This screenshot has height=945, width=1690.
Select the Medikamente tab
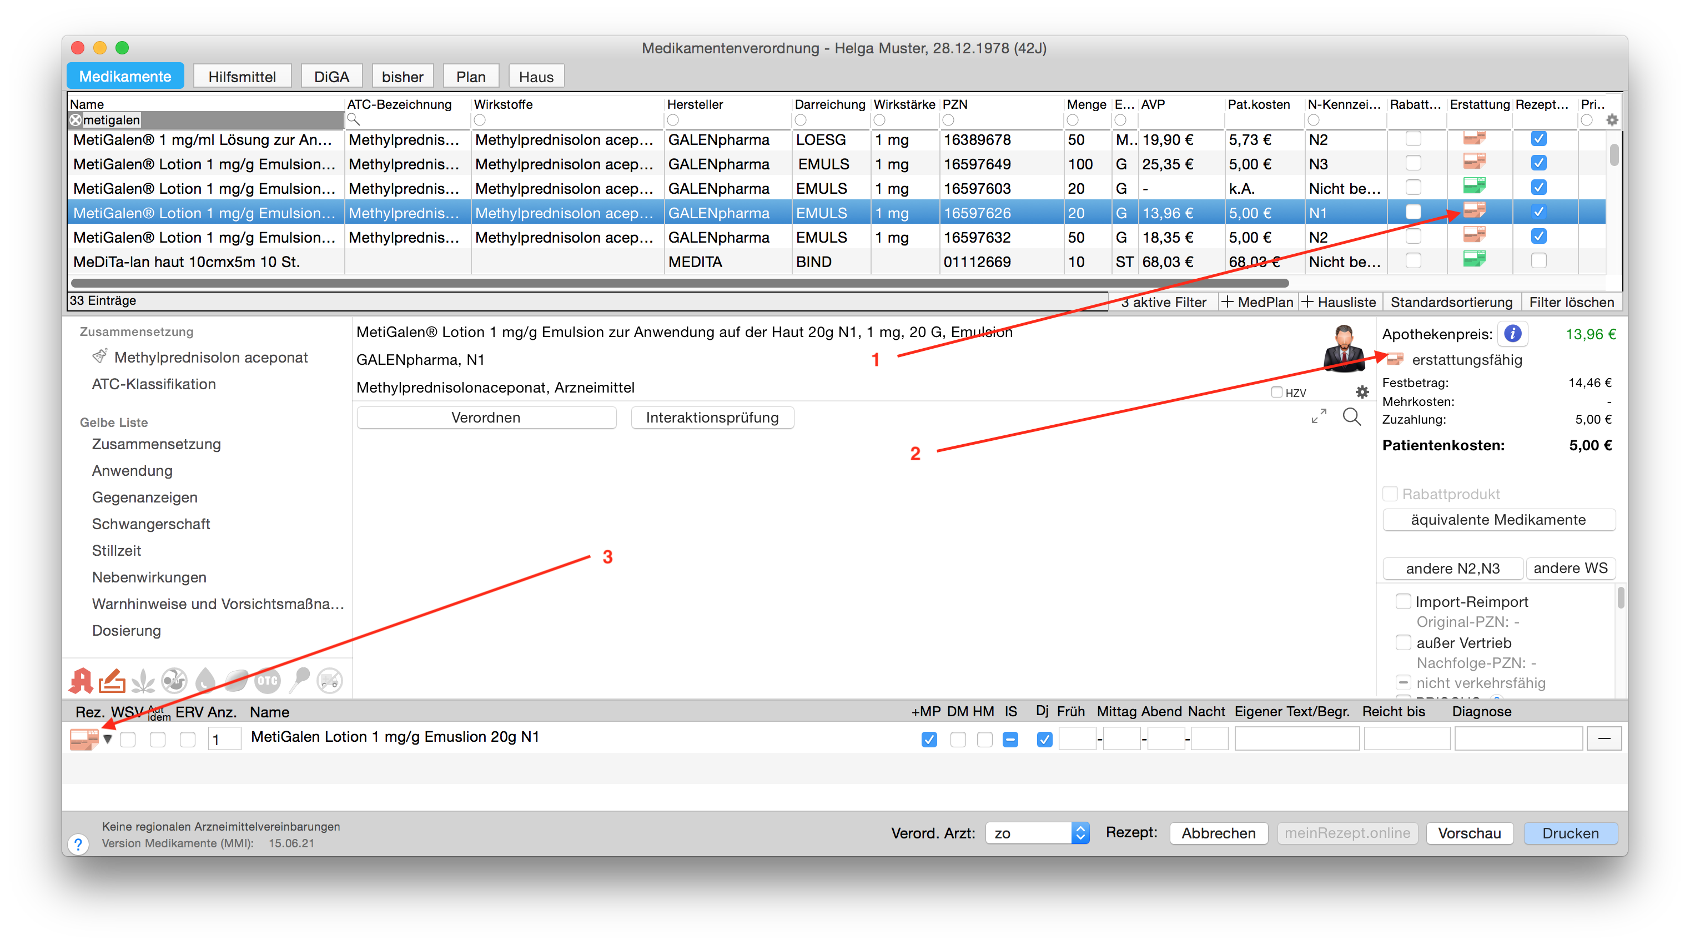[125, 76]
